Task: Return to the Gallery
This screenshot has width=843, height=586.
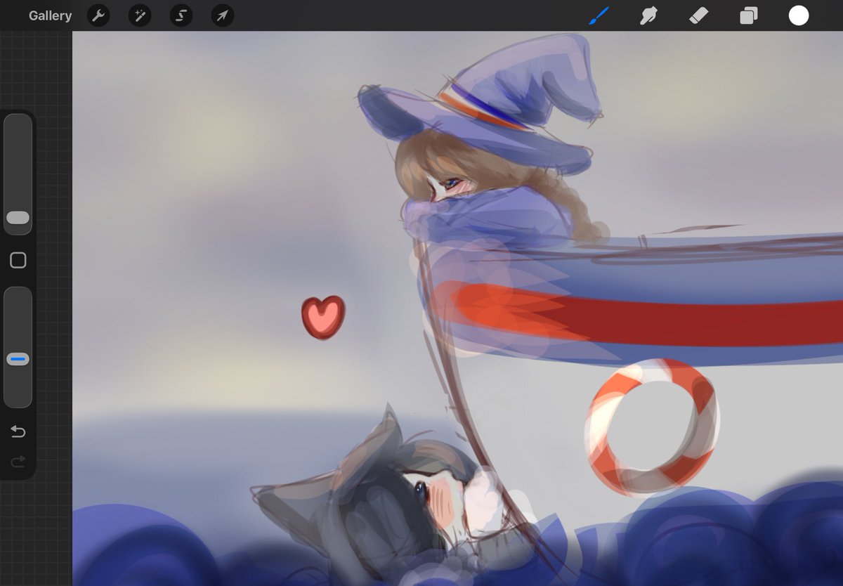Action: coord(50,15)
